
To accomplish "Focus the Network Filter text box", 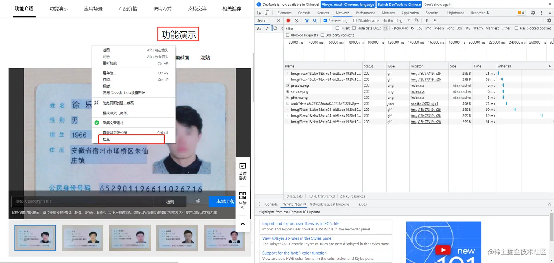I will pos(309,28).
